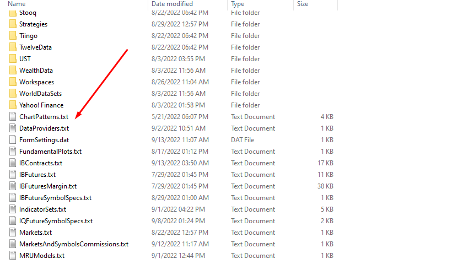The image size is (463, 264).
Task: Select the IQFutureSymbolSpecs.txt file name
Action: [x=56, y=221]
